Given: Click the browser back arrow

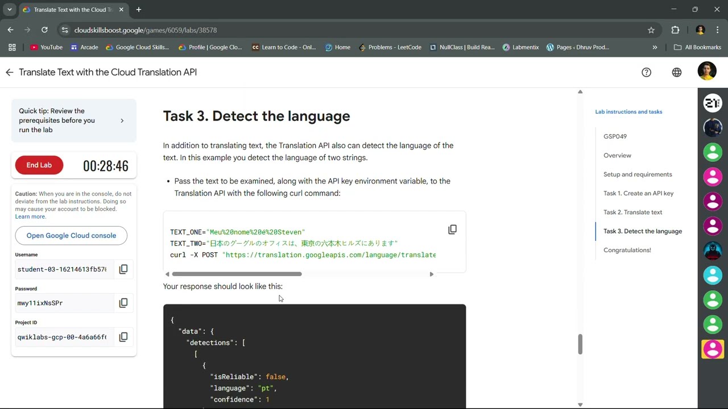Looking at the screenshot, I should [x=10, y=30].
